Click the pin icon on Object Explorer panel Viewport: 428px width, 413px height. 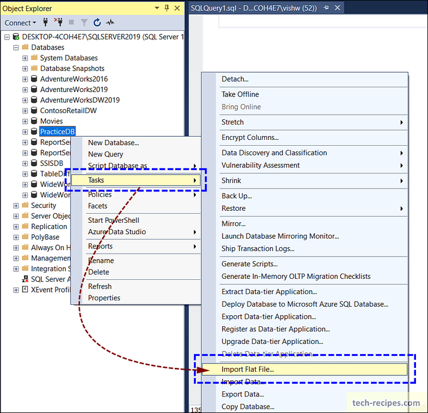pos(167,9)
